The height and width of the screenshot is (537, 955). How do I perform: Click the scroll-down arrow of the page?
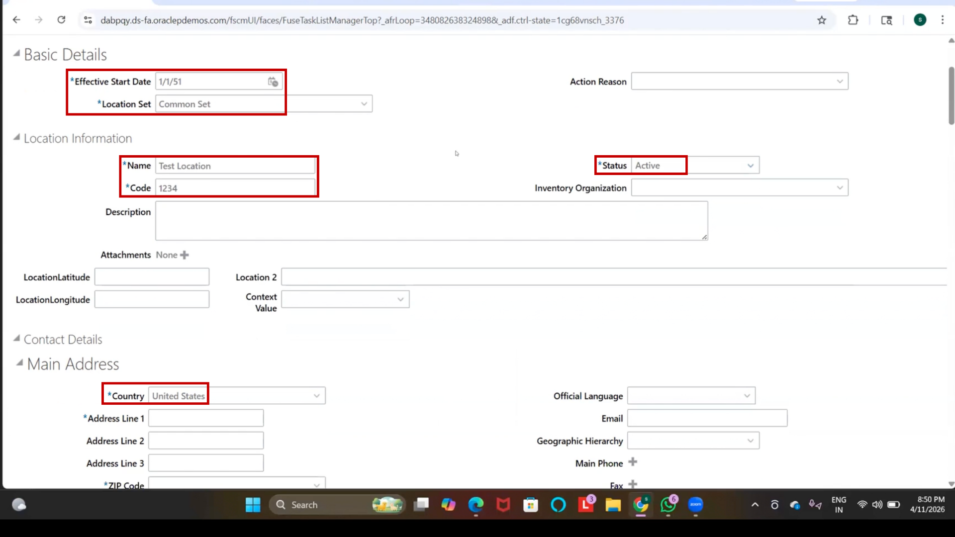(951, 484)
